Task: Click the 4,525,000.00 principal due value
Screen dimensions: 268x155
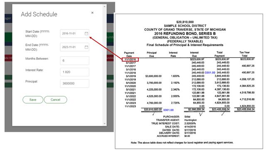Action: 154,96
